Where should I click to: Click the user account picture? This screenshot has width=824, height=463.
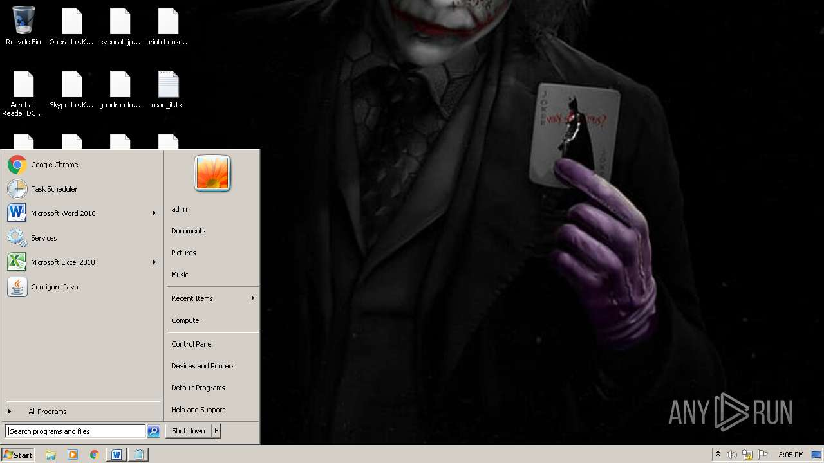(212, 174)
